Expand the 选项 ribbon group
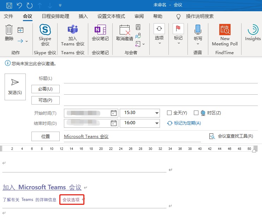Image resolution: width=262 pixels, height=221 pixels. (x=159, y=34)
